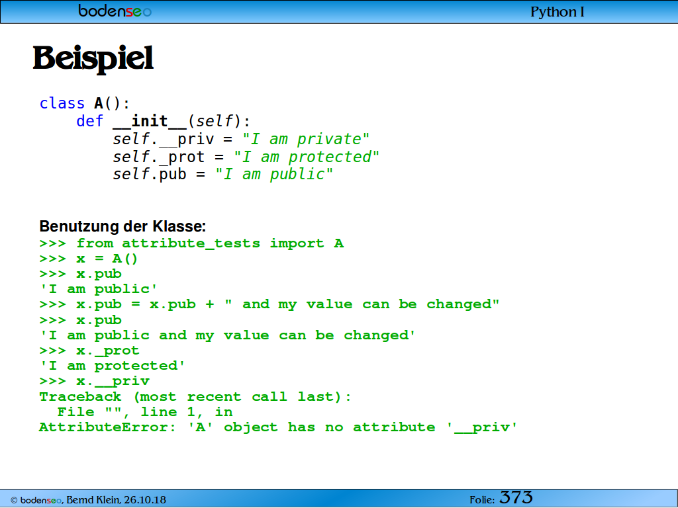Screen dimensions: 678x508
Task: Click the 'self.pub = "I am public"' line
Action: click(x=222, y=175)
